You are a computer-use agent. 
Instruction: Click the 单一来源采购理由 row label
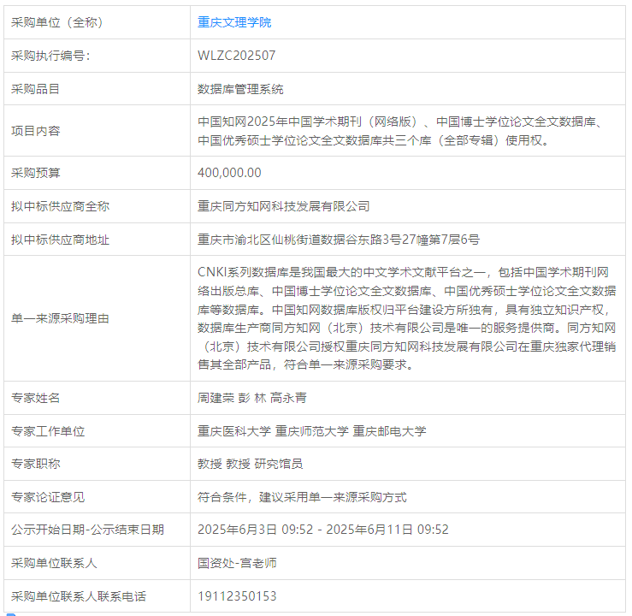click(x=60, y=318)
